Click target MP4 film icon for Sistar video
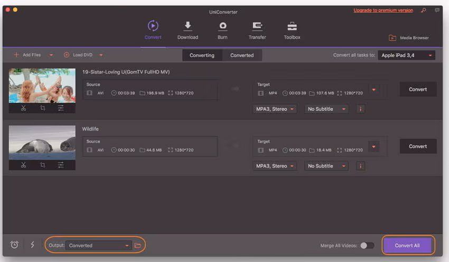The height and width of the screenshot is (262, 449). pos(260,93)
